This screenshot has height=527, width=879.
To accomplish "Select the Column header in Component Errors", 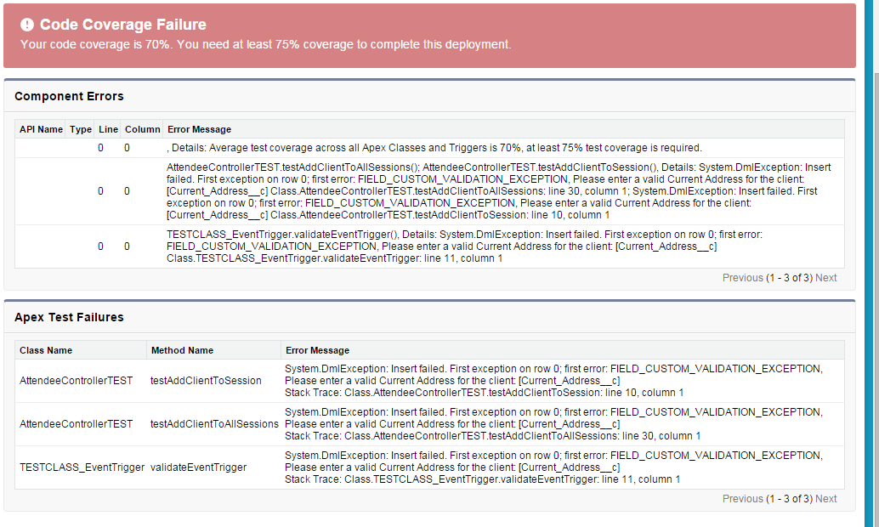I will (142, 129).
